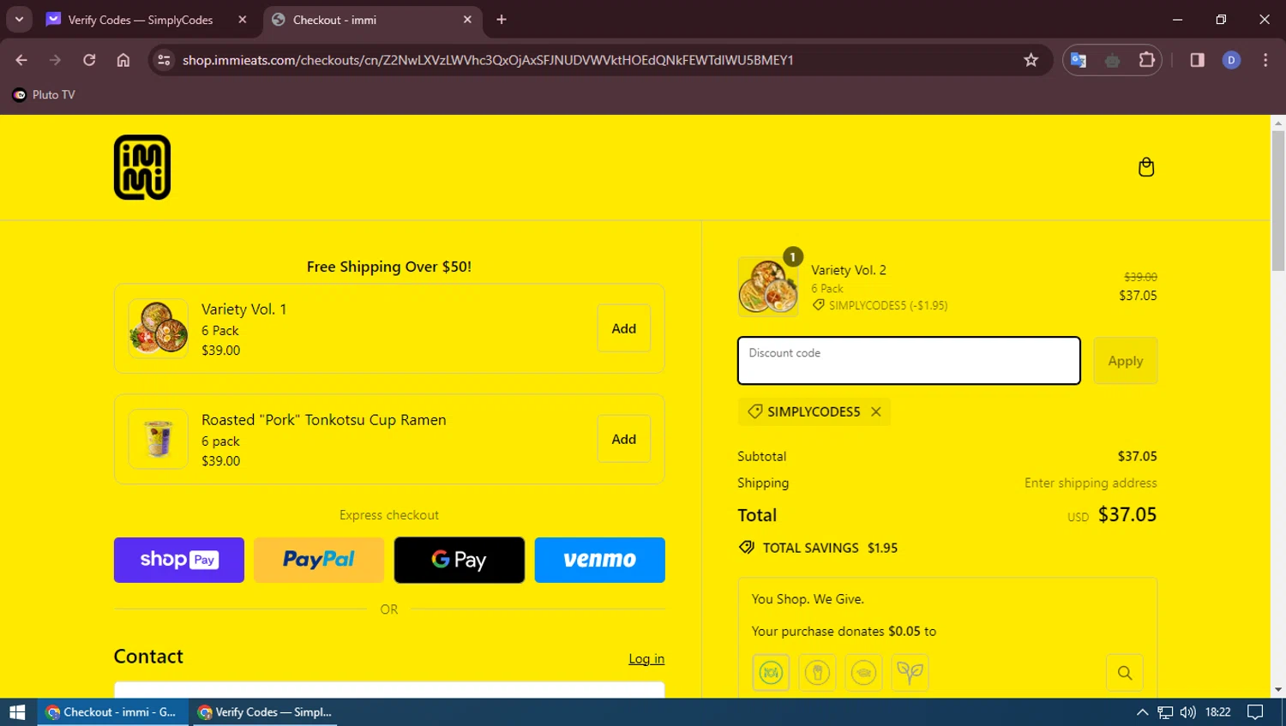Open the browser home page

[123, 60]
